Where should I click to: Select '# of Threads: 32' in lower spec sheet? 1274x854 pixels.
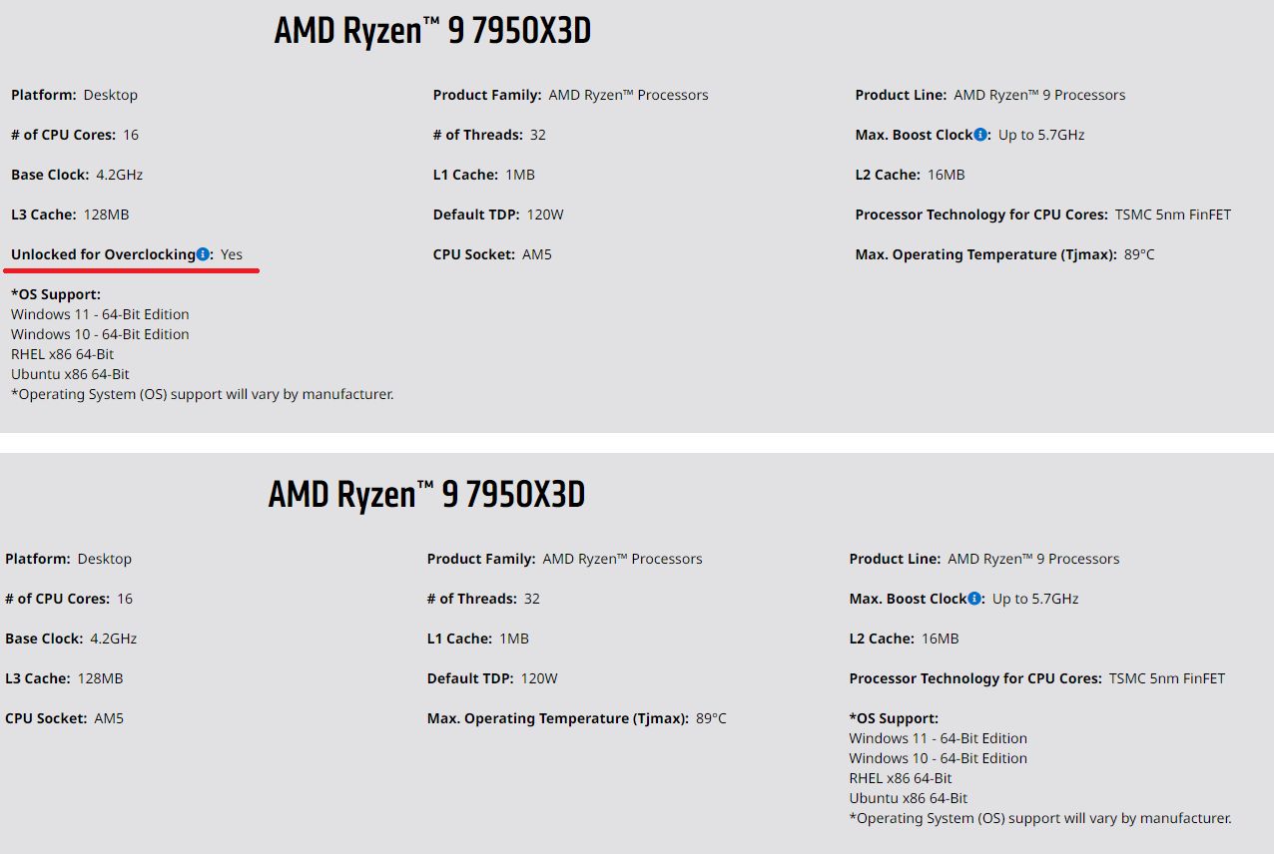click(x=483, y=599)
